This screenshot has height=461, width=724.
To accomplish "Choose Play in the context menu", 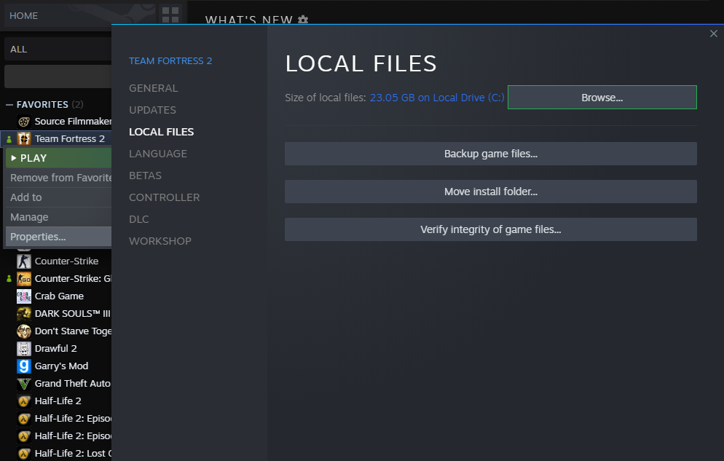I will [x=58, y=158].
